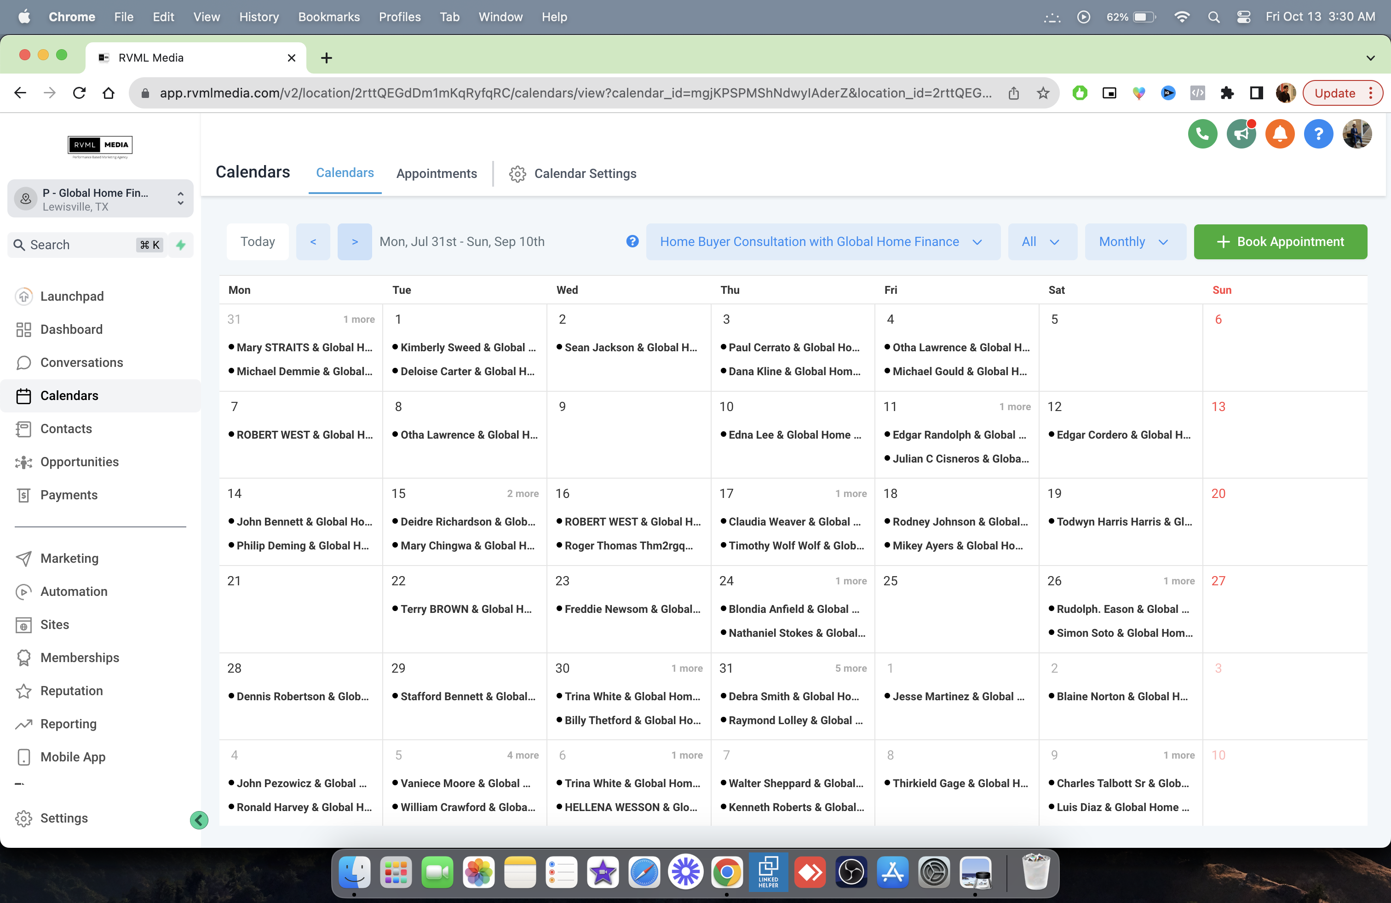The width and height of the screenshot is (1391, 903).
Task: Click the Chrome Update button
Action: [1342, 93]
